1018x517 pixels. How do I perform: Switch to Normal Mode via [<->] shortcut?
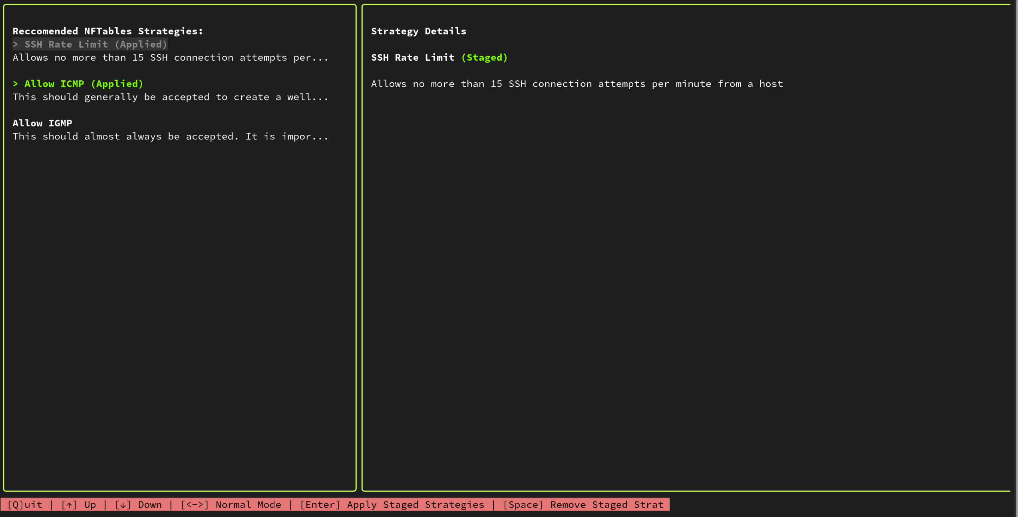[x=231, y=505]
